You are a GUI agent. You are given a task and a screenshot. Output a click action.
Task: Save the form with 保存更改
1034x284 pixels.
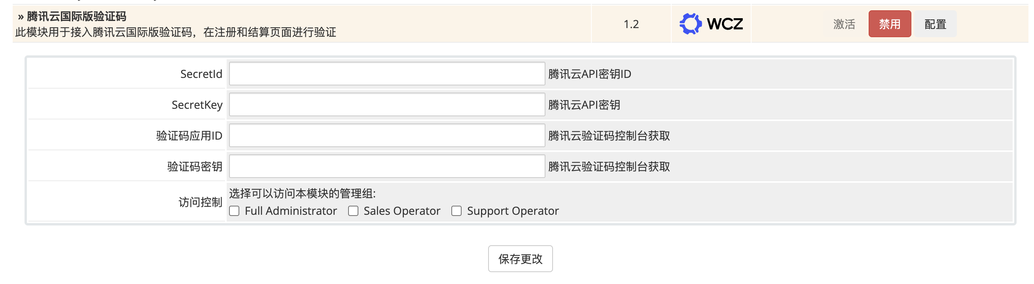(520, 259)
